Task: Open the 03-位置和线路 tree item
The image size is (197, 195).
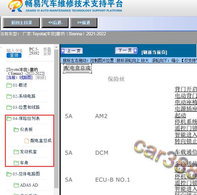Action: pos(26,107)
